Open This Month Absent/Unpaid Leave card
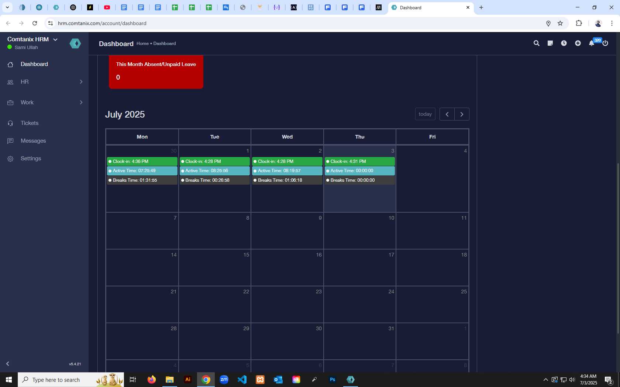The height and width of the screenshot is (387, 620). tap(156, 72)
